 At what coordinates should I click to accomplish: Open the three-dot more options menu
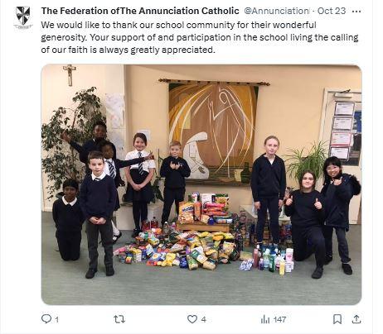point(356,12)
